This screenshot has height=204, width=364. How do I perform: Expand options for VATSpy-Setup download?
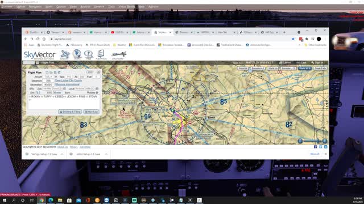coord(62,154)
